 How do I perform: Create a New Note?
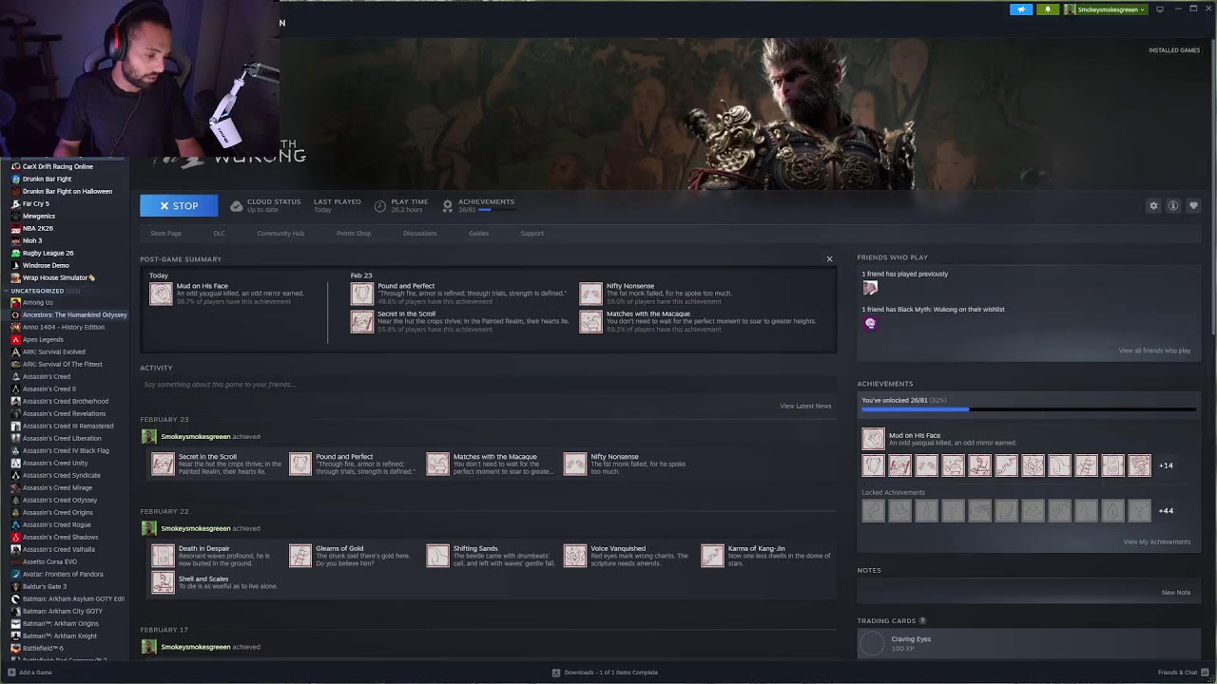coord(1175,592)
